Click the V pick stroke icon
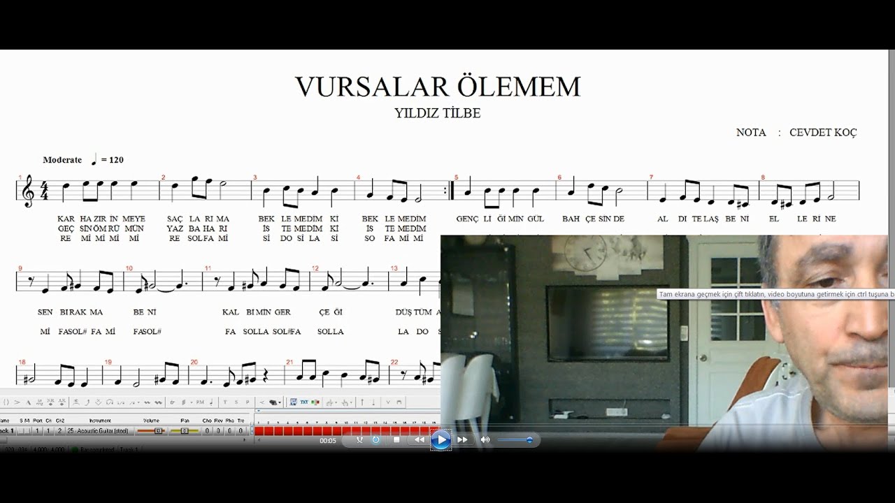Viewport: 895px width, 503px height. point(388,402)
